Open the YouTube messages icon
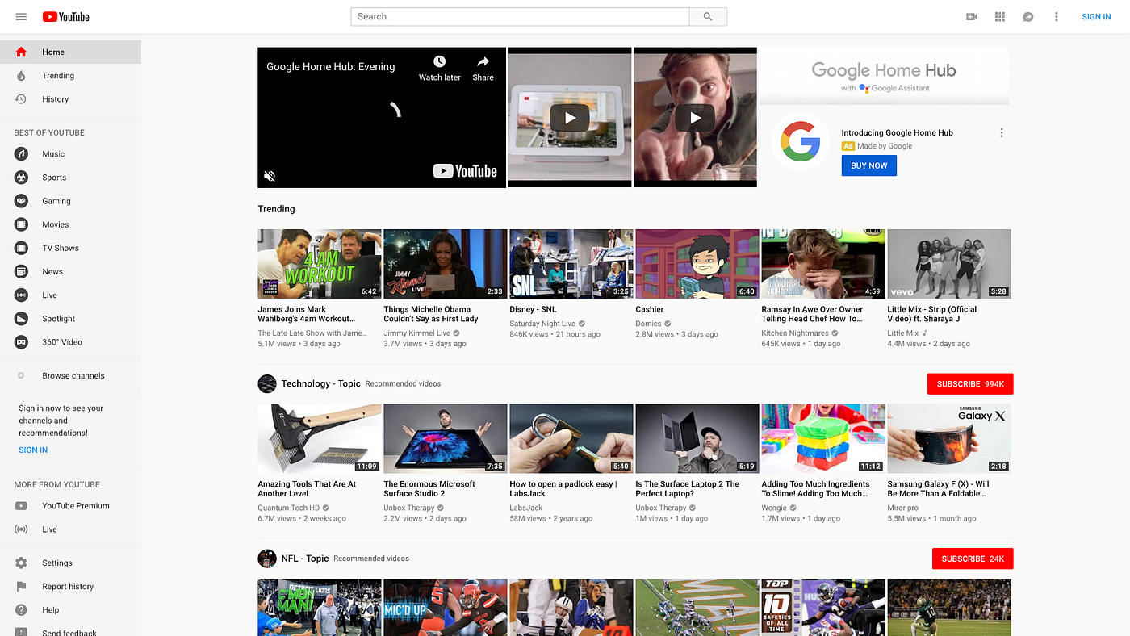Image resolution: width=1130 pixels, height=636 pixels. (x=1027, y=16)
